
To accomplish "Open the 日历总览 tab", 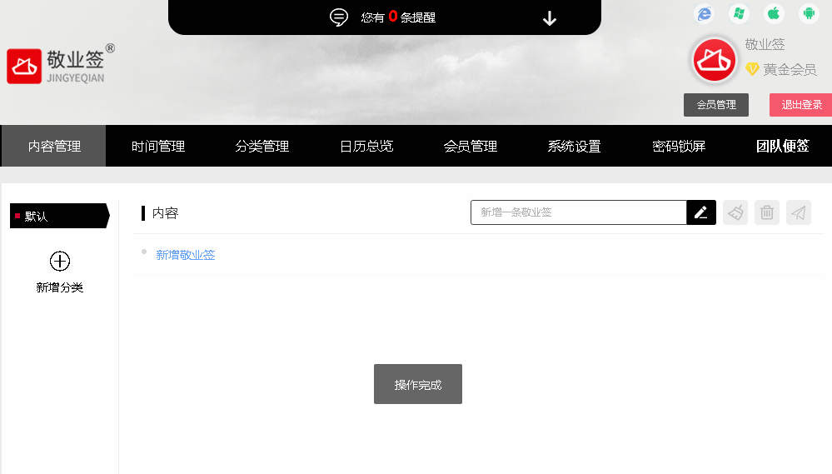I will (366, 146).
